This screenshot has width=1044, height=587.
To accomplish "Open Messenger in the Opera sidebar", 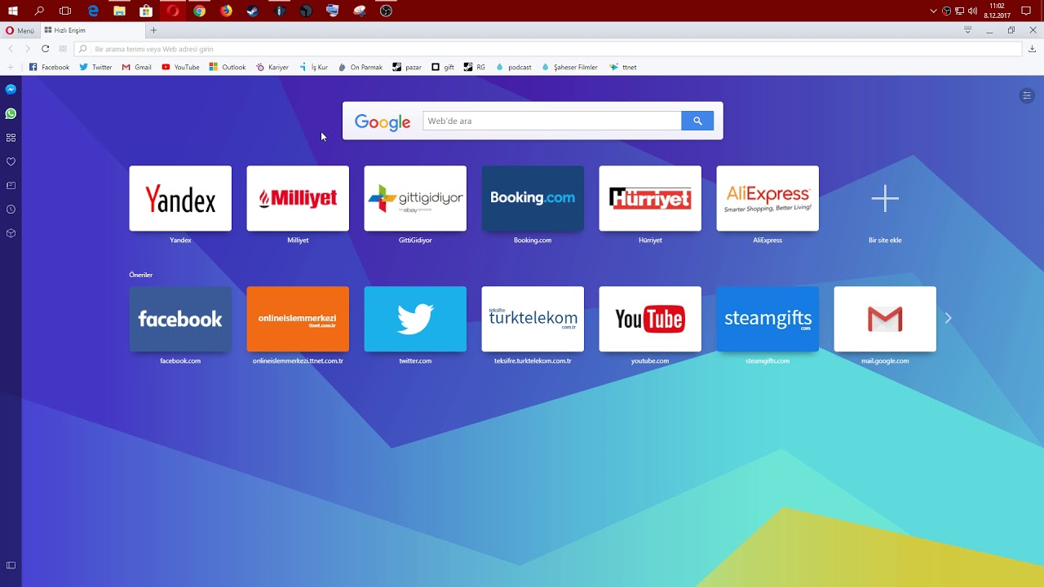I will 11,90.
